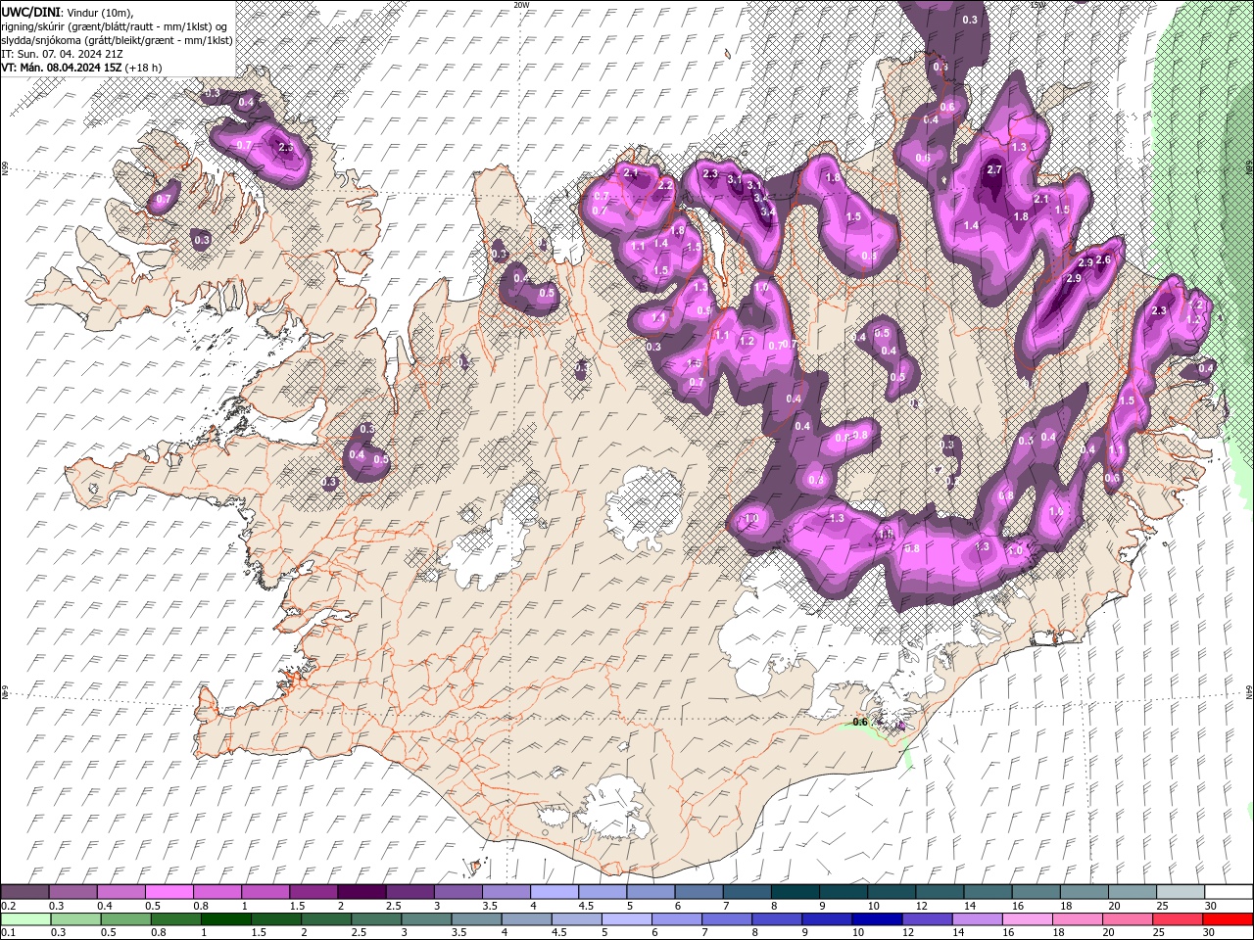1254x940 pixels.
Task: Click the '2.7' snowfall value on the map
Action: (x=994, y=169)
